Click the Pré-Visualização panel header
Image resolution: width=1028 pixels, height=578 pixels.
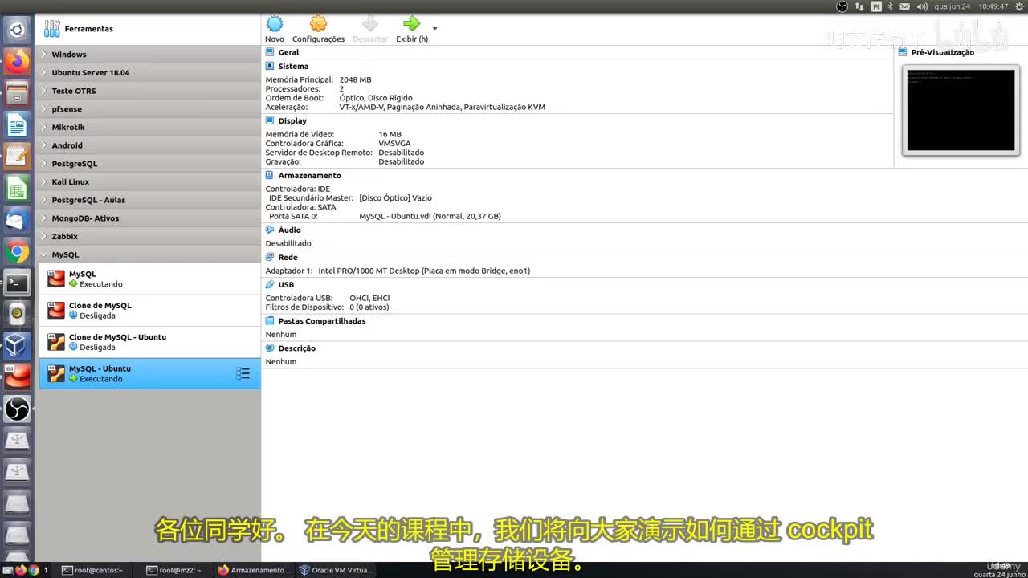942,52
